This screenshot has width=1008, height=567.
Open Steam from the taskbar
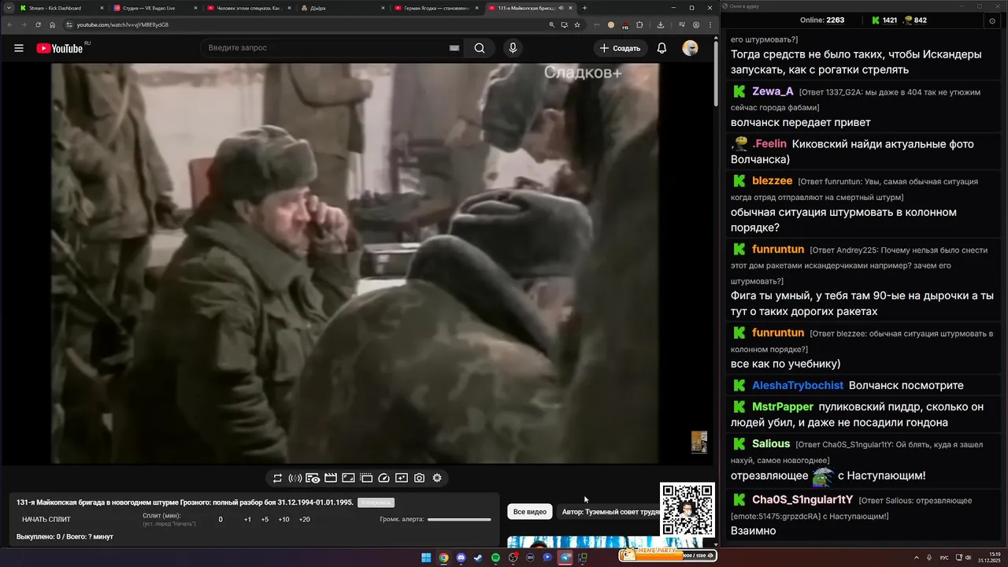(x=478, y=558)
